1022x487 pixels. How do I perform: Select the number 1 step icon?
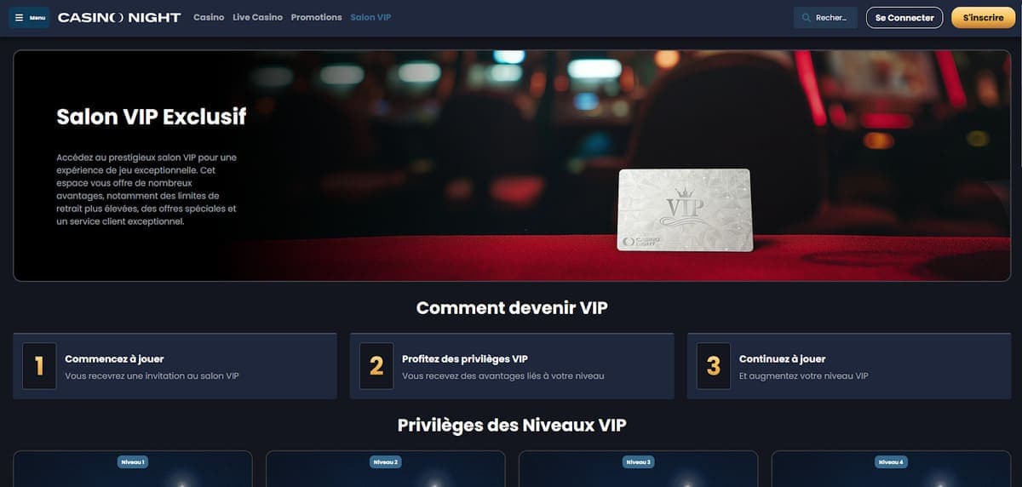(x=39, y=366)
